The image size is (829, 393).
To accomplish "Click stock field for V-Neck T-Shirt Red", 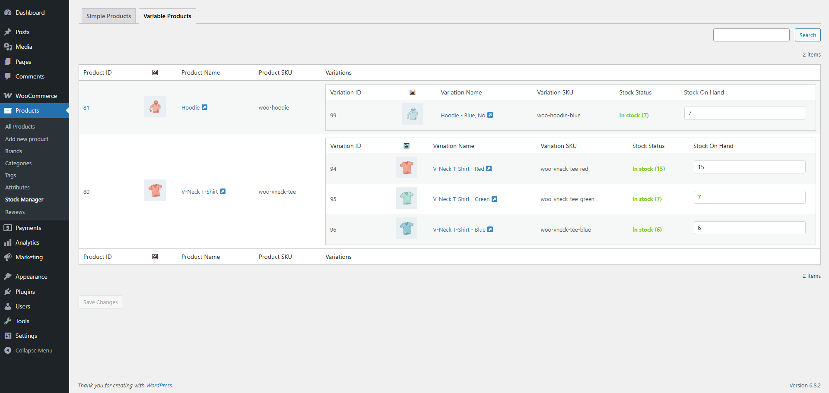I will (x=749, y=167).
